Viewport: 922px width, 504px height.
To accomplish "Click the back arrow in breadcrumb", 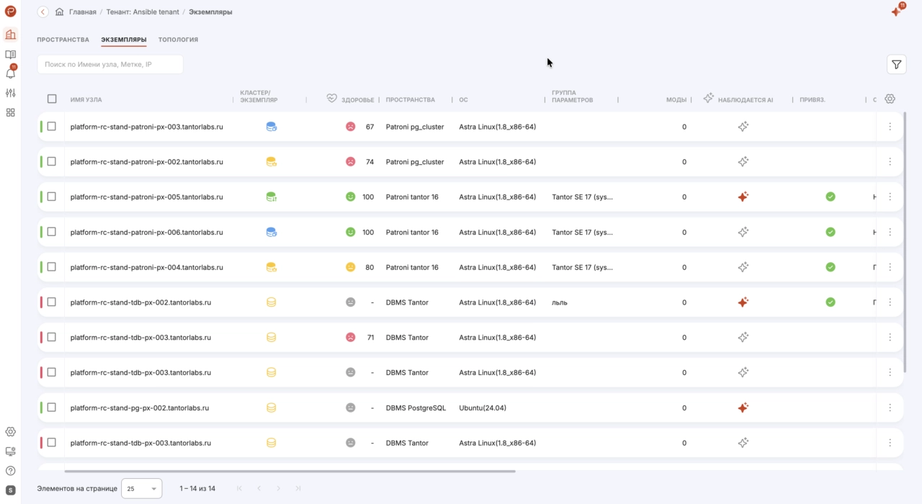I will [x=43, y=12].
